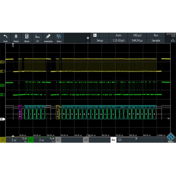Expand the toolbar chevron below gear
The width and height of the screenshot is (176, 176).
pyautogui.click(x=88, y=42)
